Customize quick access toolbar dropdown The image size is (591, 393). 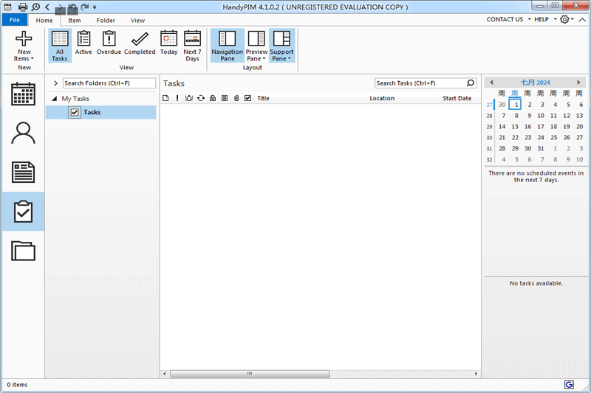[x=95, y=7]
